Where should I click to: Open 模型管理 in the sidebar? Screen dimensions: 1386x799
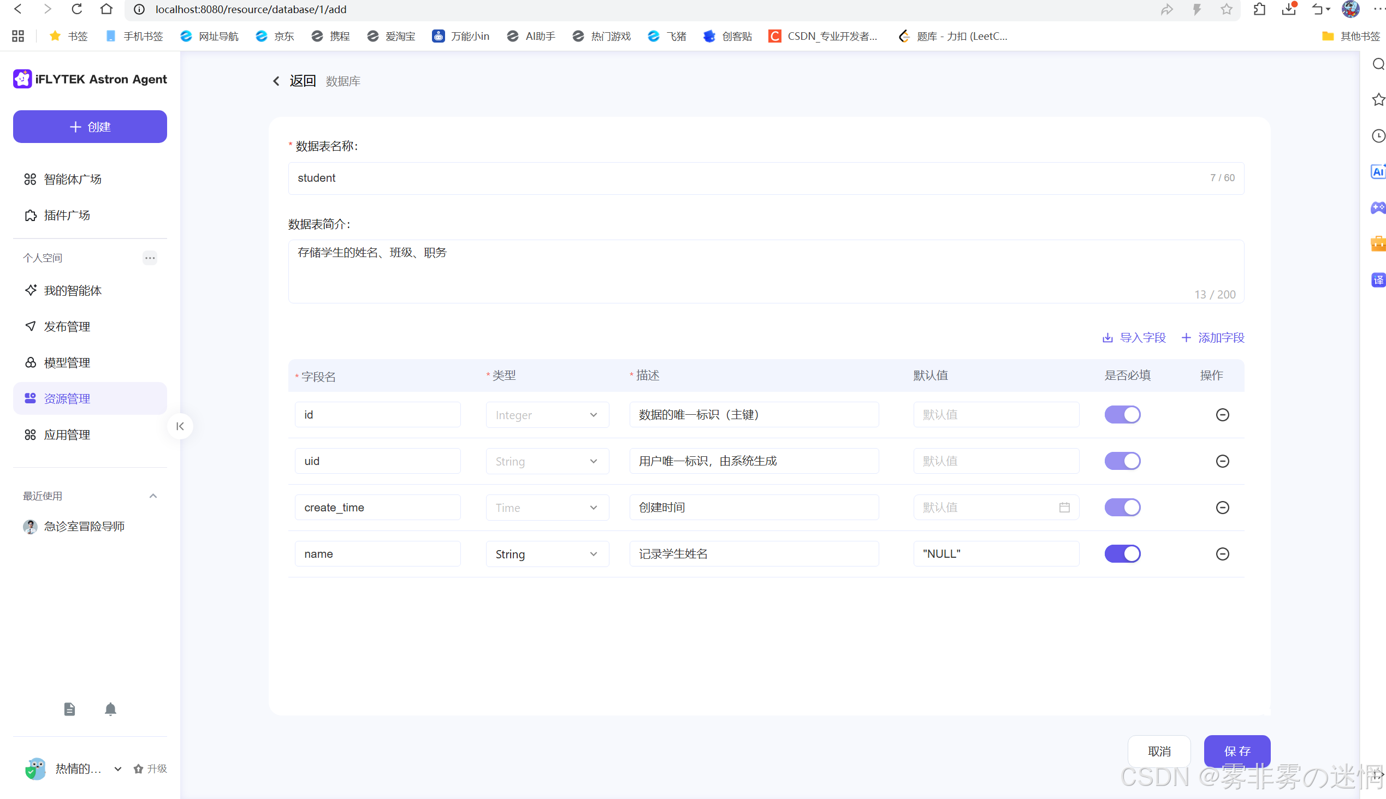point(67,363)
